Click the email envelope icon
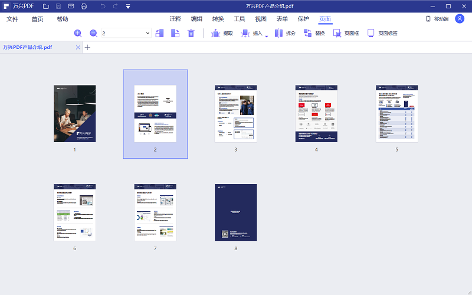 (71, 6)
